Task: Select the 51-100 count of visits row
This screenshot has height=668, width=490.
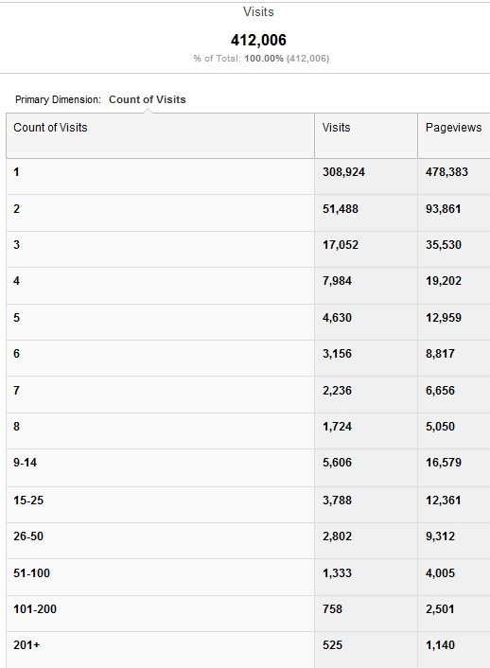Action: [248, 577]
